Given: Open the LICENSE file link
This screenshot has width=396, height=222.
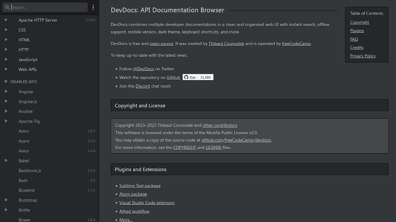Looking at the screenshot, I should click(x=214, y=147).
